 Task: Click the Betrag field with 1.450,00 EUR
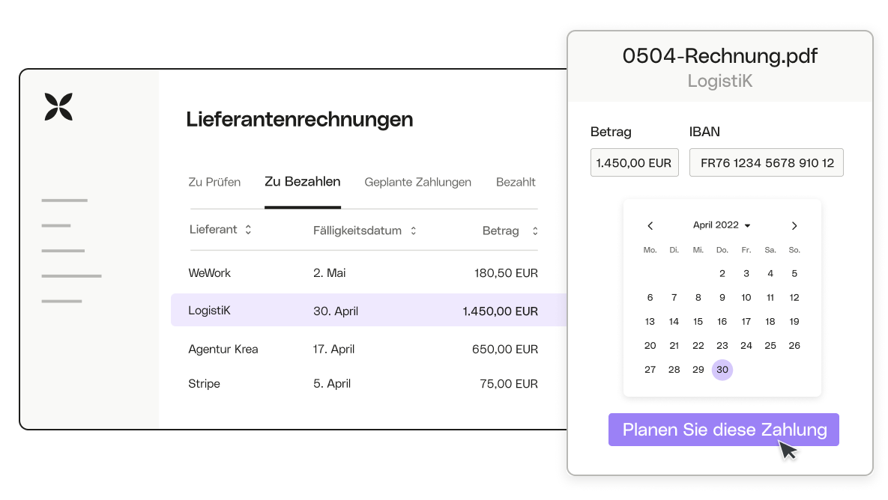tap(634, 162)
